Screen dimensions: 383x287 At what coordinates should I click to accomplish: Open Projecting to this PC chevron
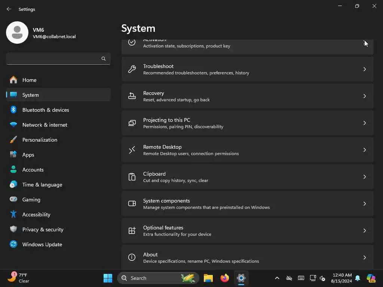coord(364,123)
